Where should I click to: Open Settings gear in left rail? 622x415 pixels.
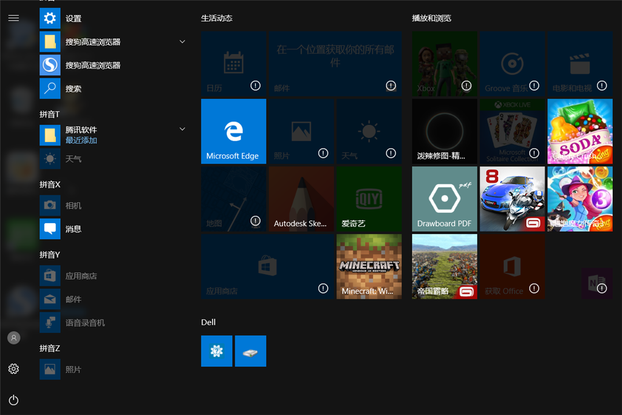click(13, 369)
